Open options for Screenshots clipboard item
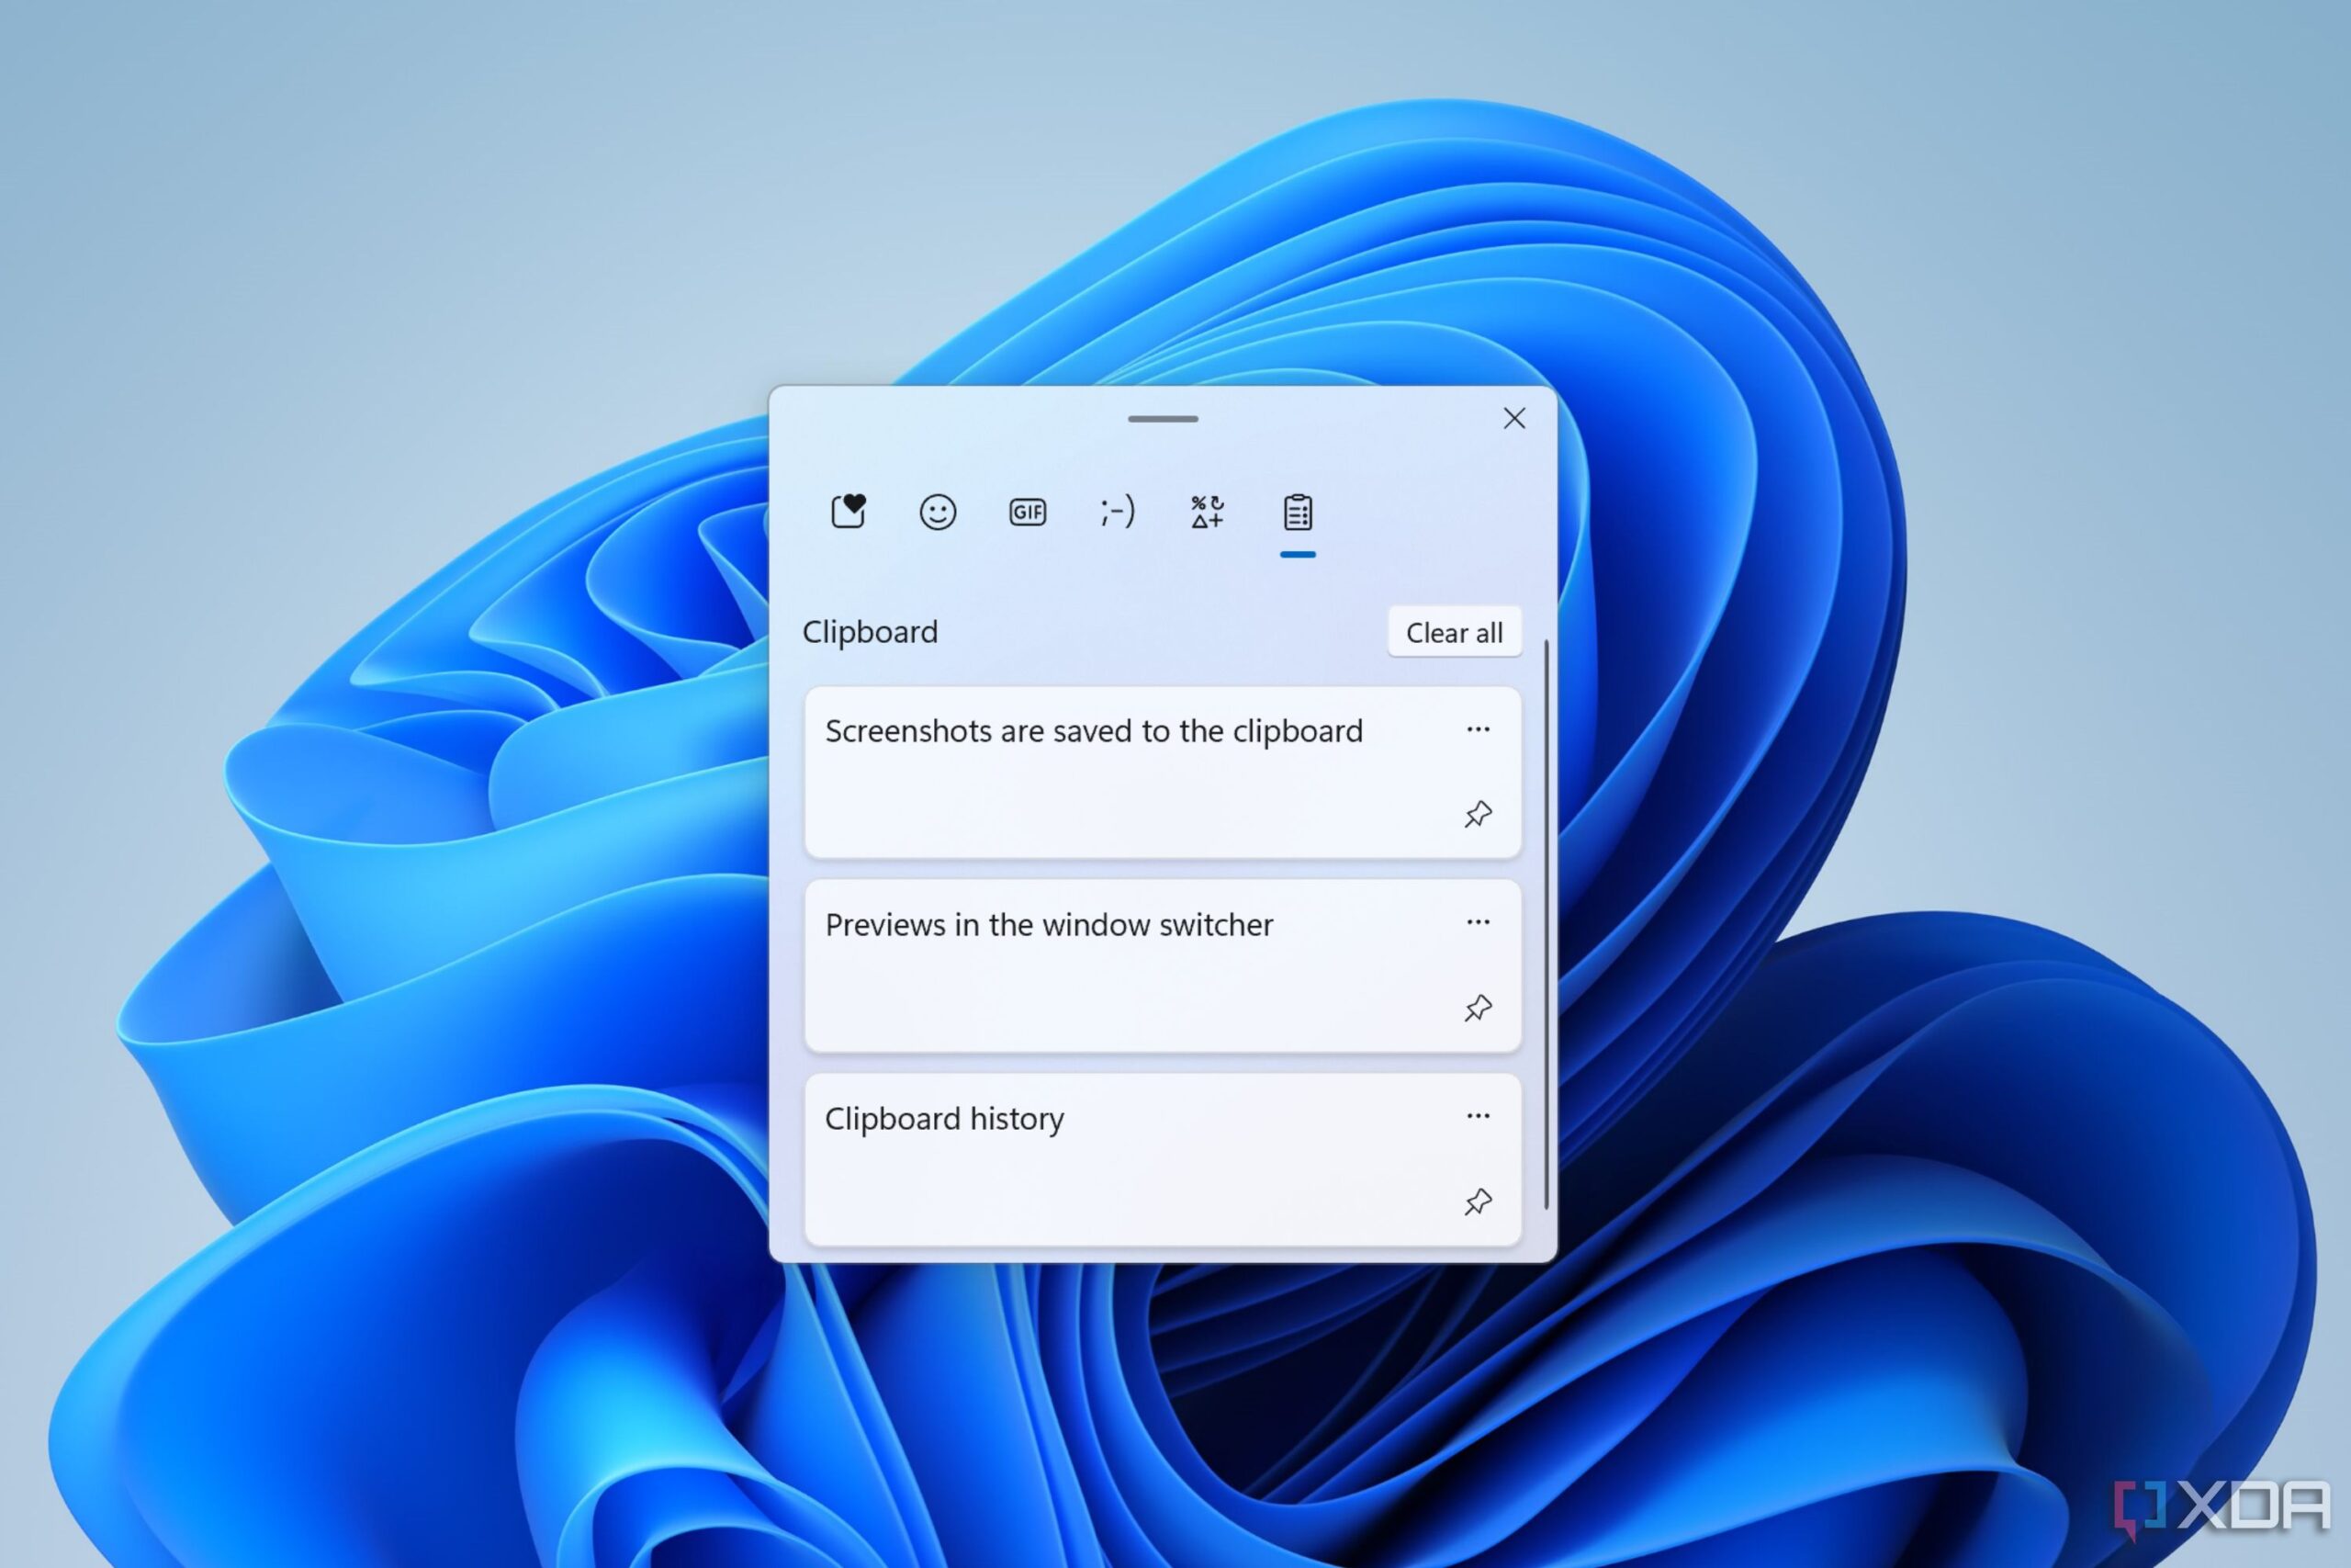Screen dimensions: 2351x1568 (1479, 729)
